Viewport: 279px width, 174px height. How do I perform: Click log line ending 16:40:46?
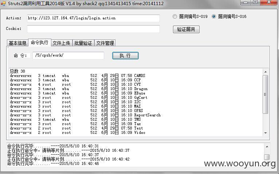pos(53,163)
